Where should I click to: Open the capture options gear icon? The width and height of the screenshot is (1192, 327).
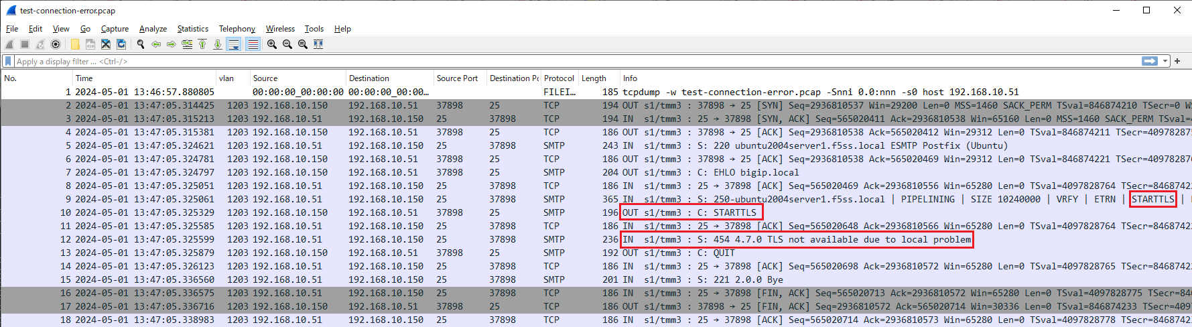coord(56,44)
